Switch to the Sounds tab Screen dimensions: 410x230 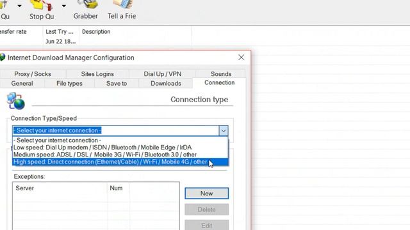pos(221,74)
